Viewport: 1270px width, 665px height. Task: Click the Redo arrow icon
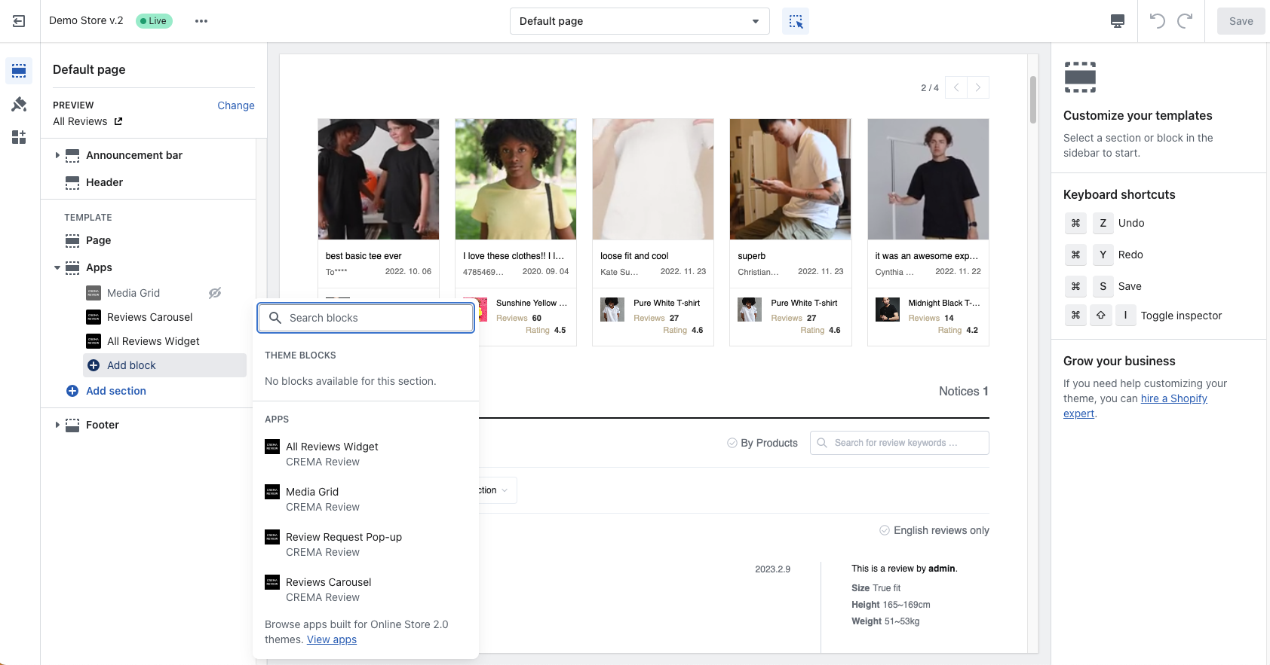pyautogui.click(x=1185, y=21)
